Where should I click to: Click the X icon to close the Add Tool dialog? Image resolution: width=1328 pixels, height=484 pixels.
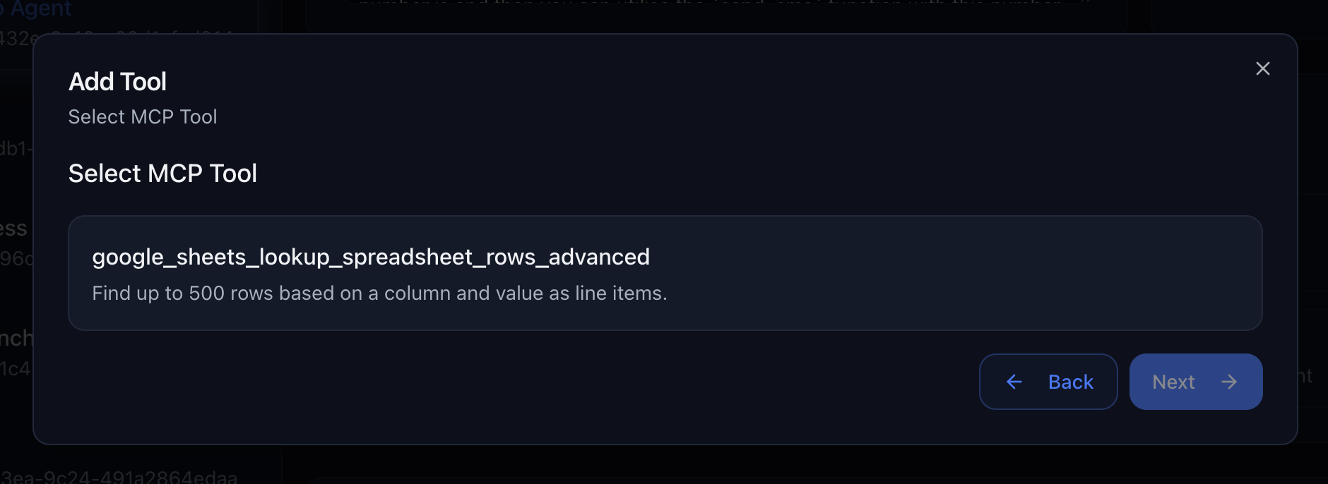[1262, 68]
